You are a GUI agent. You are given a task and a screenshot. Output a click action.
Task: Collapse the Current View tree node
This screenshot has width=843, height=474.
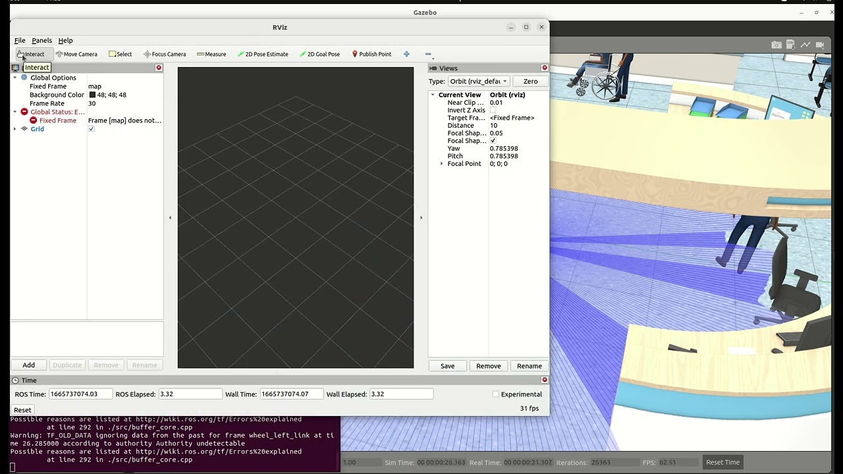(433, 95)
